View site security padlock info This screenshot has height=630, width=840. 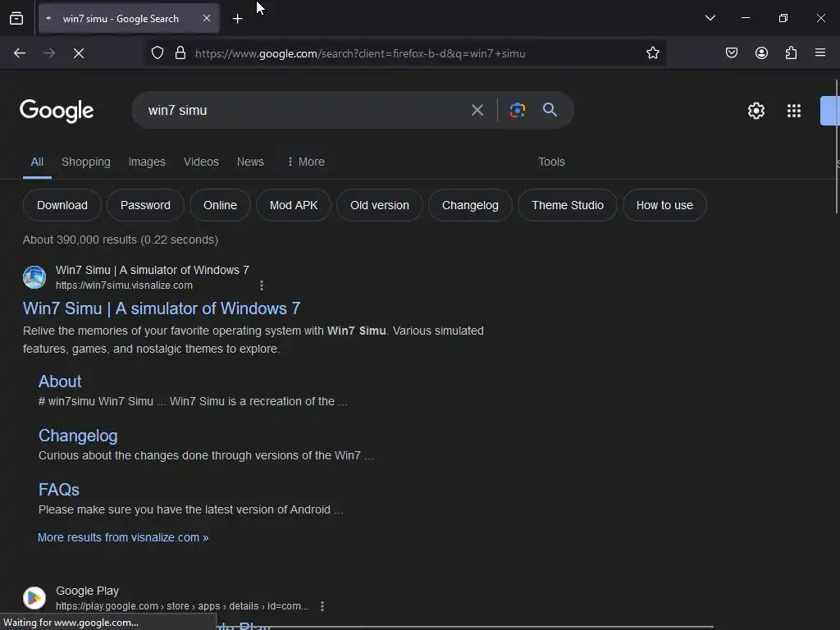click(x=180, y=53)
